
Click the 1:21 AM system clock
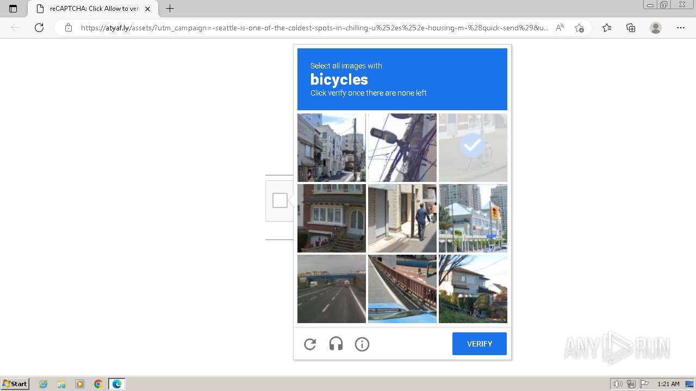(668, 384)
